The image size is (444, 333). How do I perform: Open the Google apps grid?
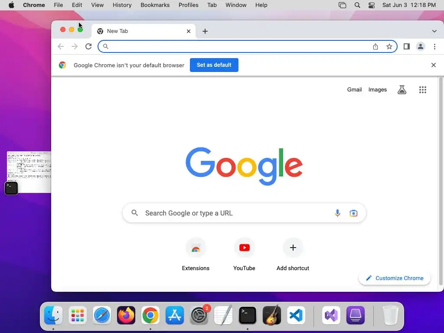(422, 90)
